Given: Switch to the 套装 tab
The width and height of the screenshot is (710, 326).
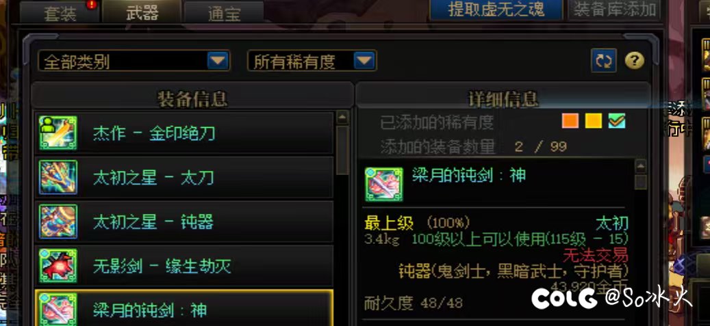Looking at the screenshot, I should pos(60,13).
